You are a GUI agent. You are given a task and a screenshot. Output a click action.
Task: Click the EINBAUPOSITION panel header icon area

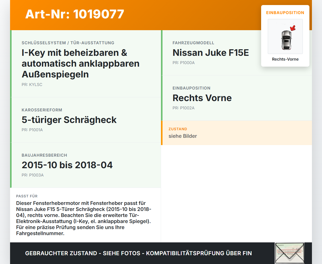point(285,13)
